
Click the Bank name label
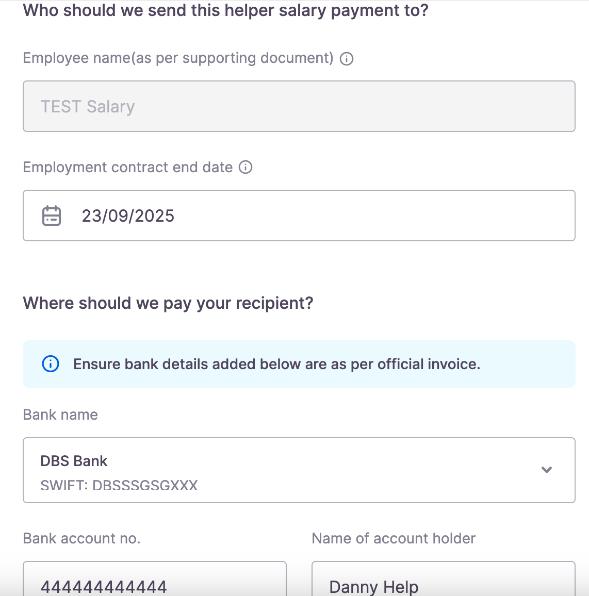(60, 415)
